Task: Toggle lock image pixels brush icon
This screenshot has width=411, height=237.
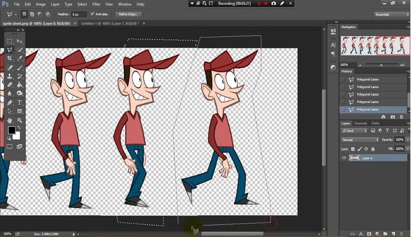Action: pyautogui.click(x=360, y=149)
